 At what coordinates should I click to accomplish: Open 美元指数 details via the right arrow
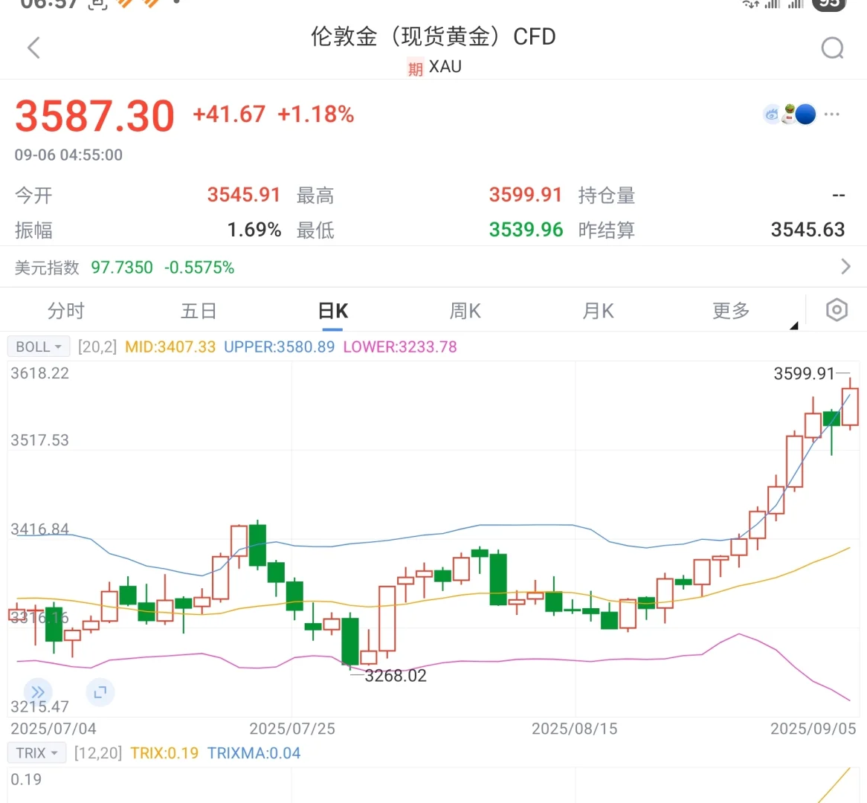coord(847,266)
